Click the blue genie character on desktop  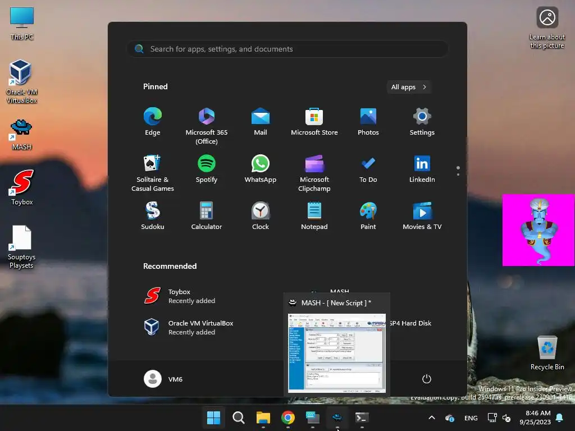coord(539,230)
